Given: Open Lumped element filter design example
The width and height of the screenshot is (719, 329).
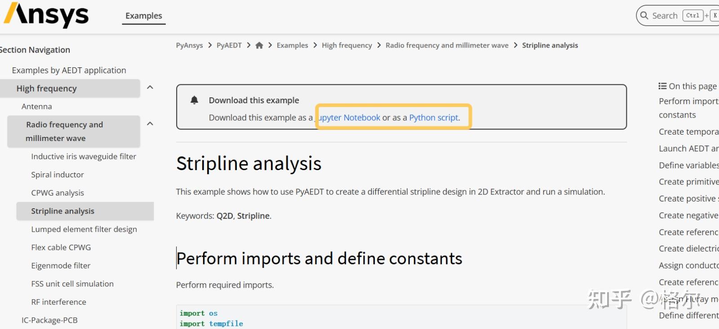Looking at the screenshot, I should click(84, 229).
